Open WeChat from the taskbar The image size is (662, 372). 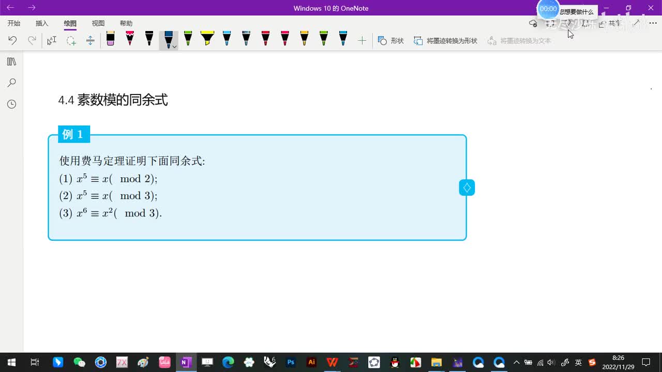79,362
